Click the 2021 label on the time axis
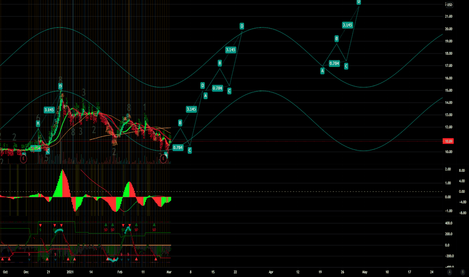Image resolution: width=469 pixels, height=277 pixels. (x=70, y=272)
